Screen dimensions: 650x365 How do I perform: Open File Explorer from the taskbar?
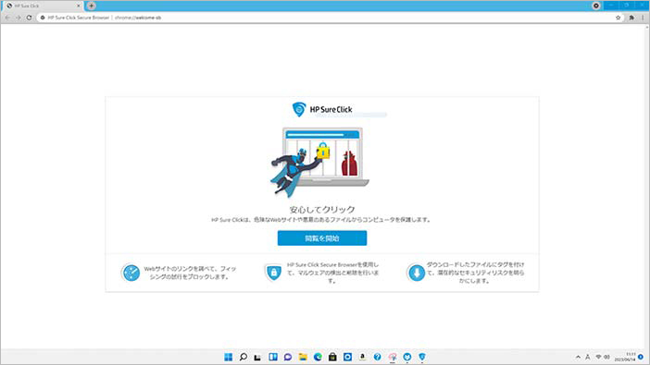point(303,357)
